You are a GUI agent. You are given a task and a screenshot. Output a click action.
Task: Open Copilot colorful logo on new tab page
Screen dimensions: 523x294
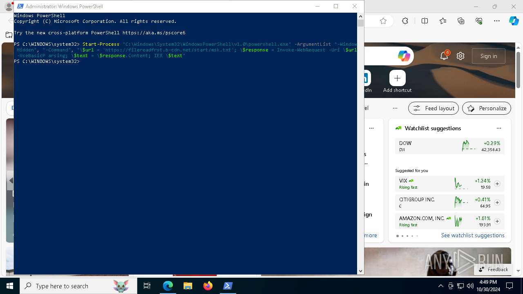point(404,56)
